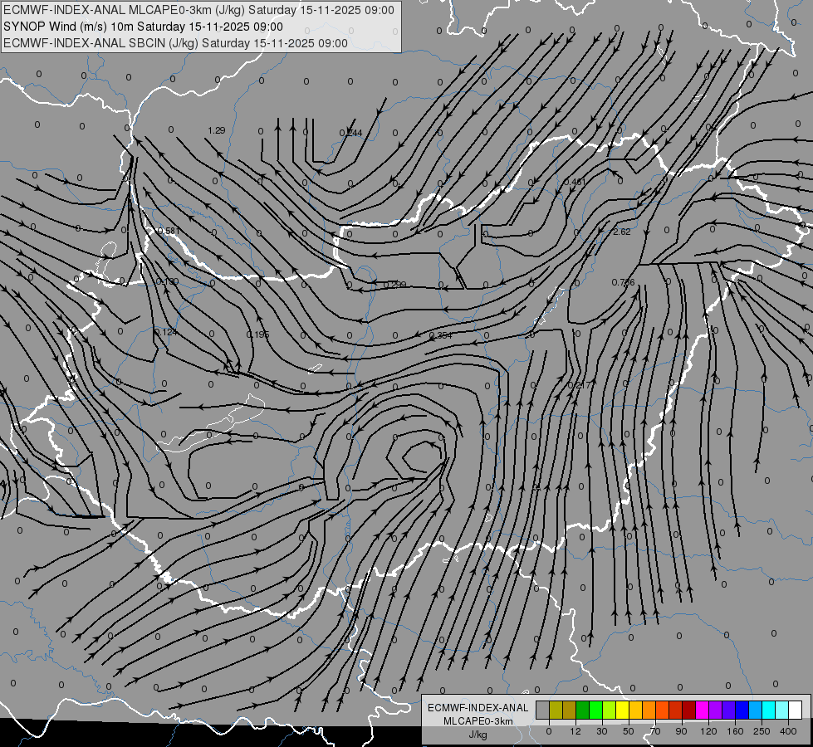
Task: Click the ECMWF-INDEX-ANAL legend caption
Action: (478, 708)
